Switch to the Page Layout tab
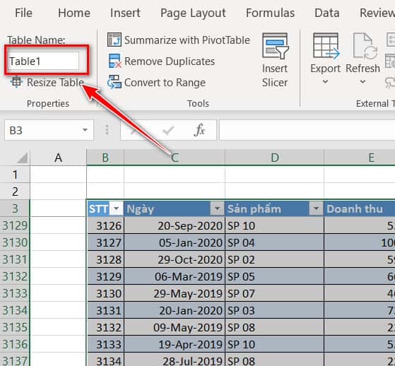395x366 pixels. [x=193, y=13]
